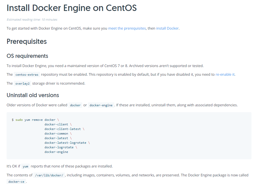The image size is (253, 184).
Task: Click 'docker-client-latest' in the code block
Action: (x=62, y=129)
